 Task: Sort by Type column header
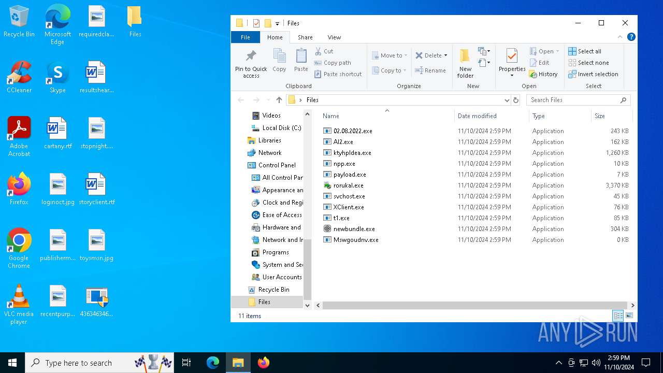point(560,116)
